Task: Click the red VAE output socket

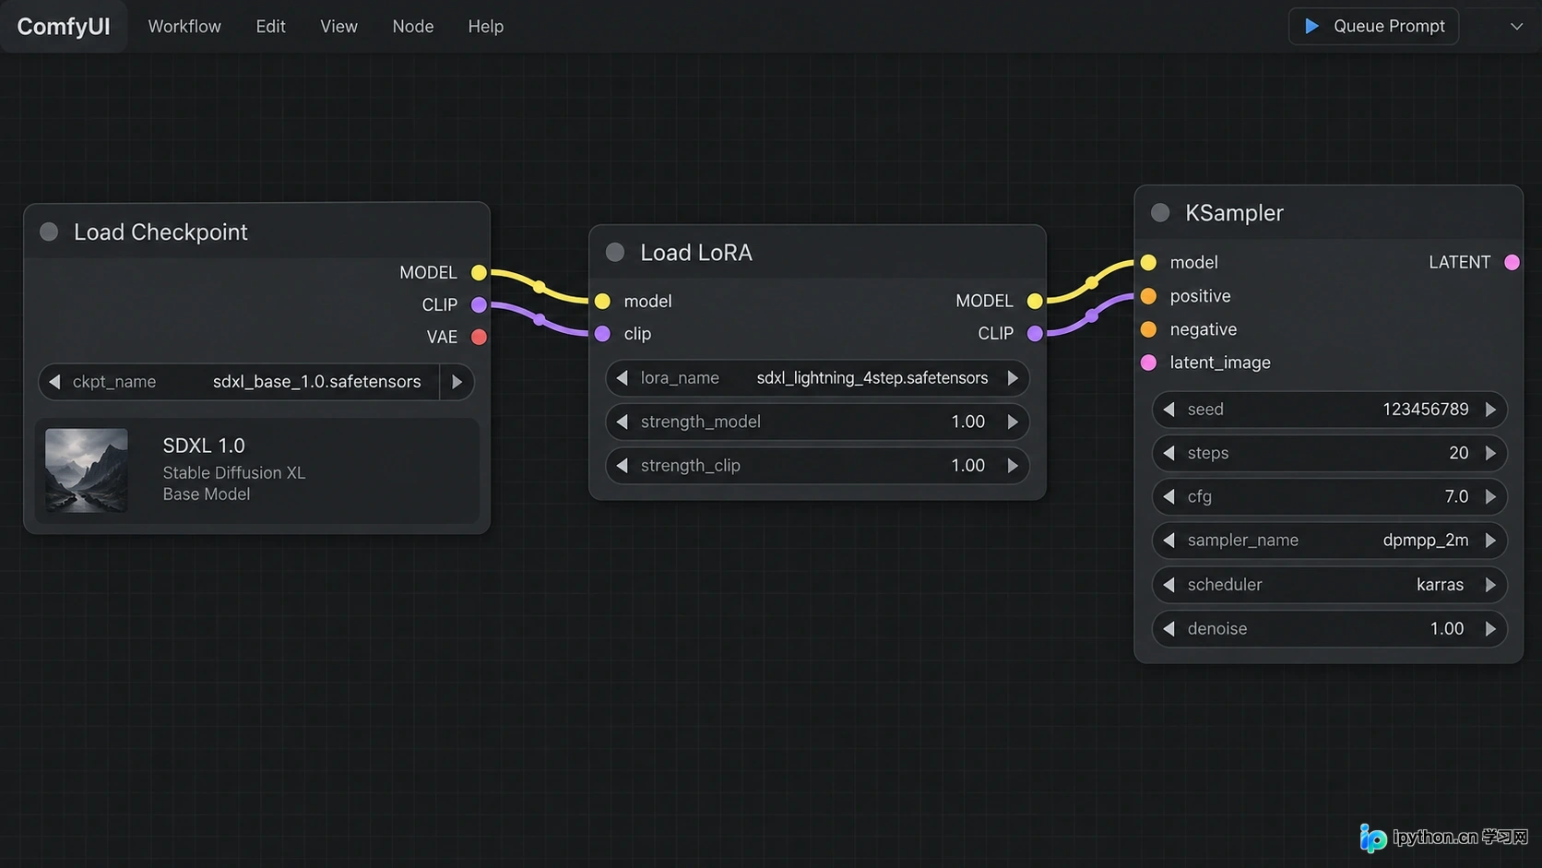Action: click(479, 337)
